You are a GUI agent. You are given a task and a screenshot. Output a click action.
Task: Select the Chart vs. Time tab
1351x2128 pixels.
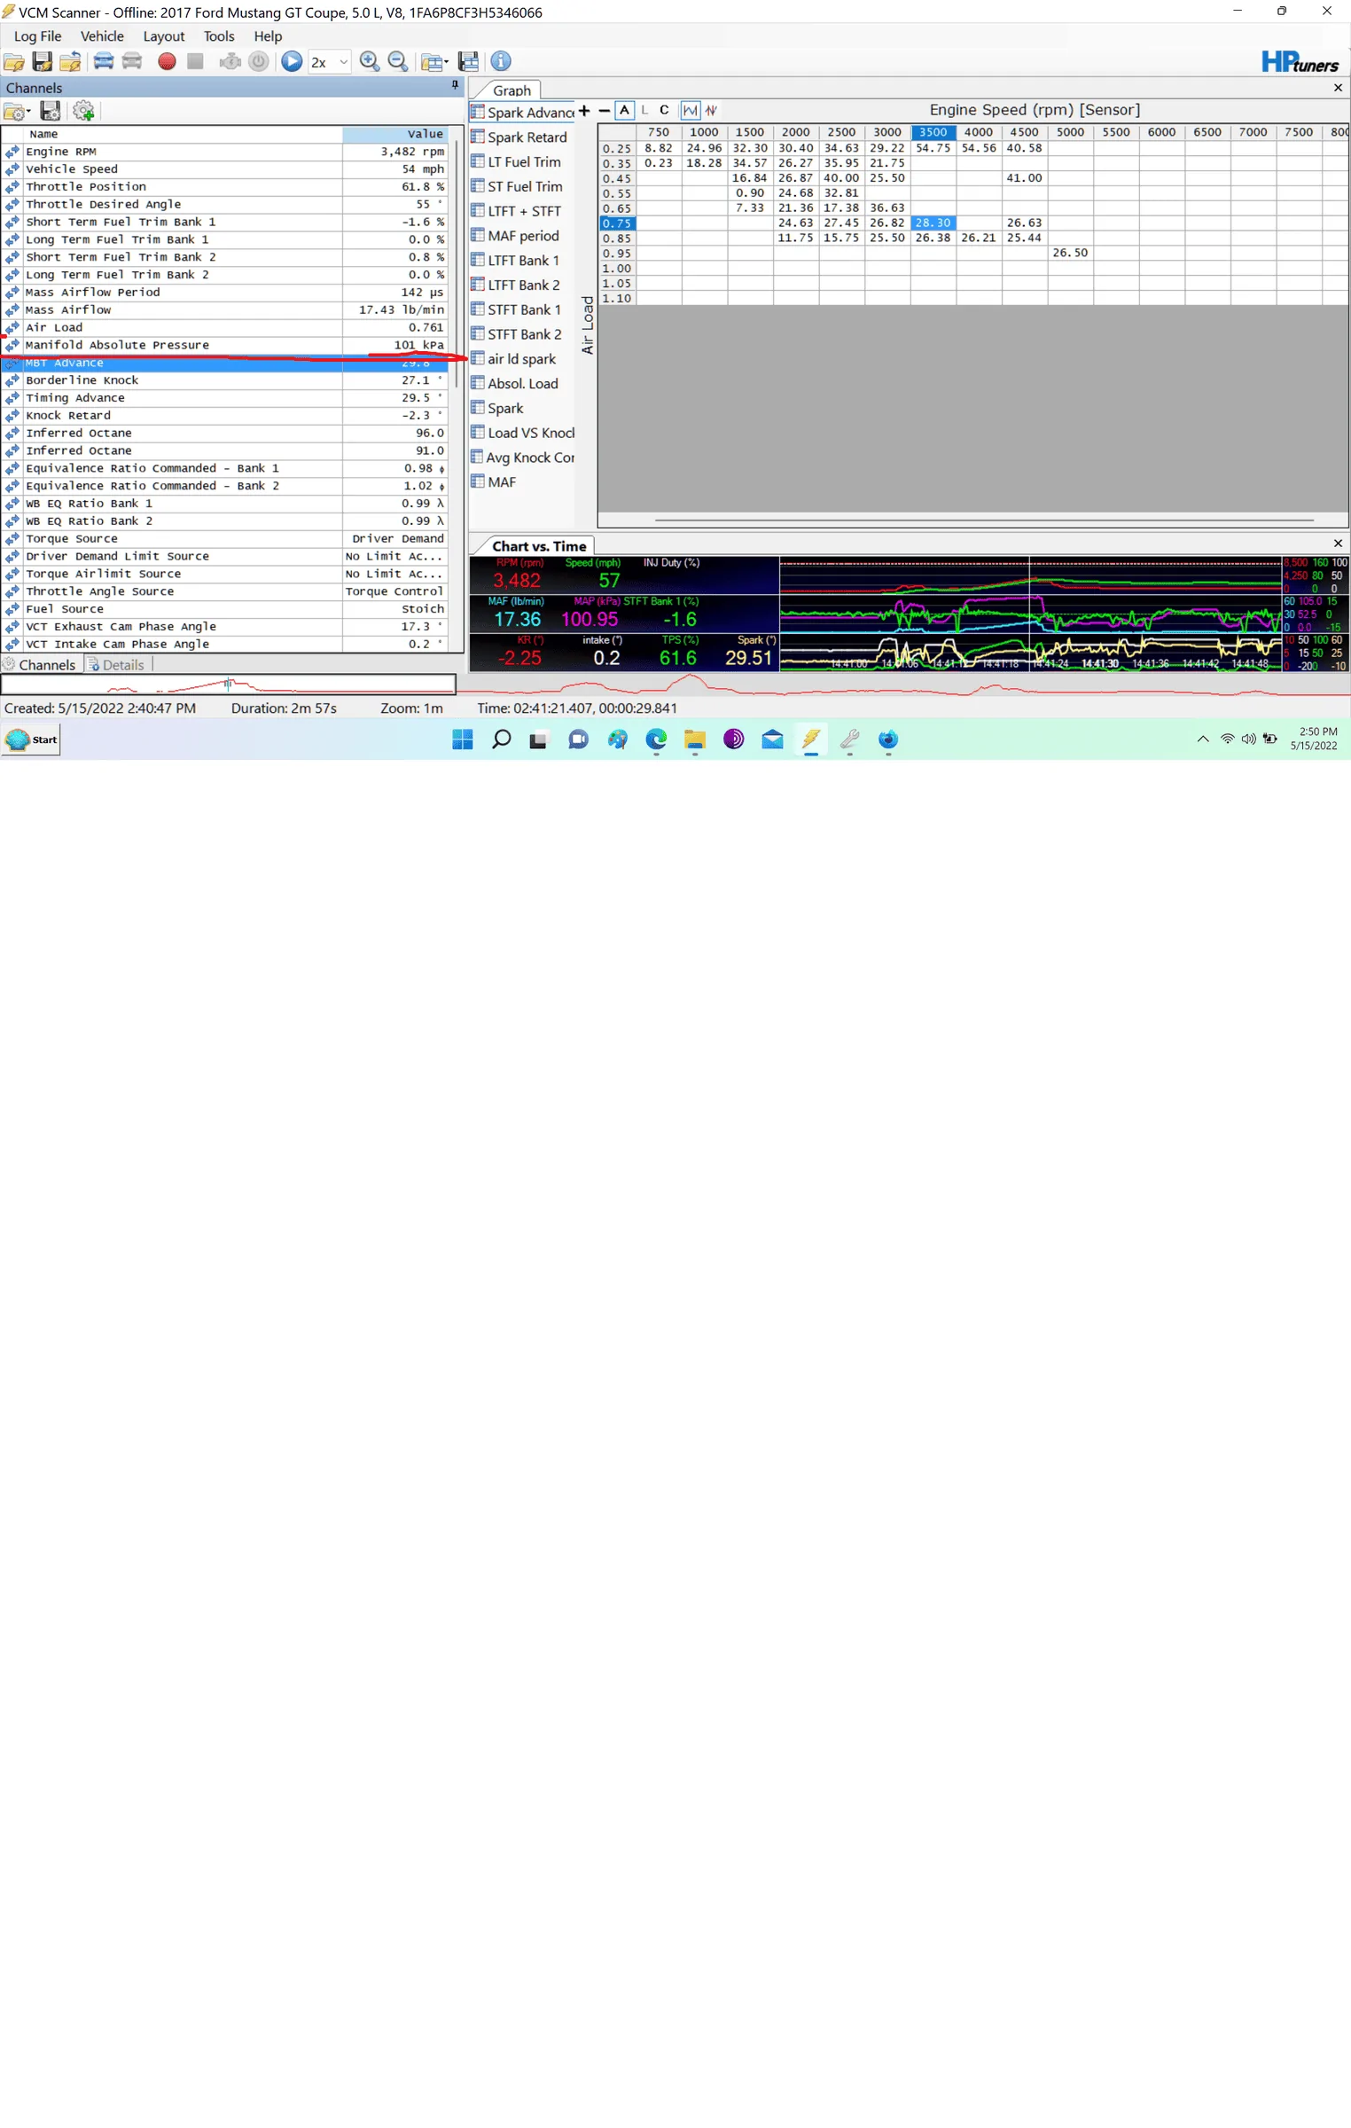(539, 547)
